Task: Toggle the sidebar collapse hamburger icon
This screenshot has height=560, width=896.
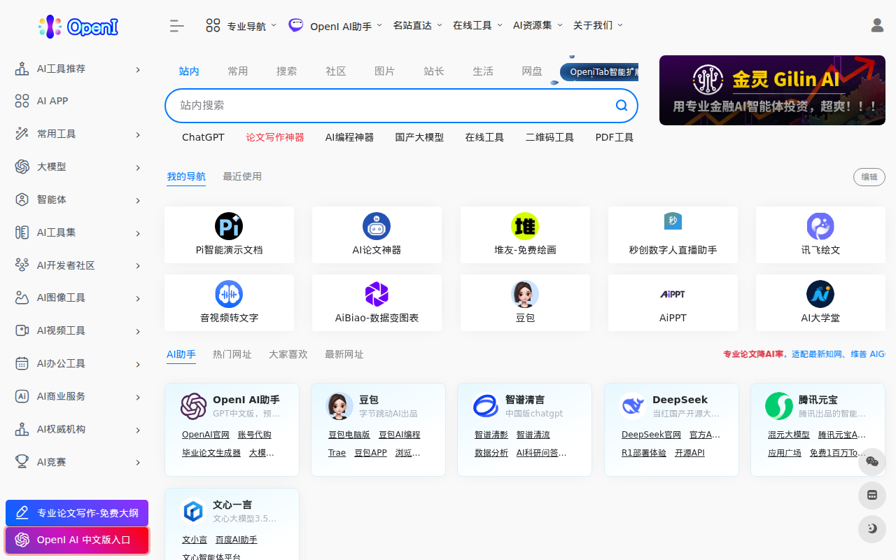Action: pyautogui.click(x=177, y=26)
